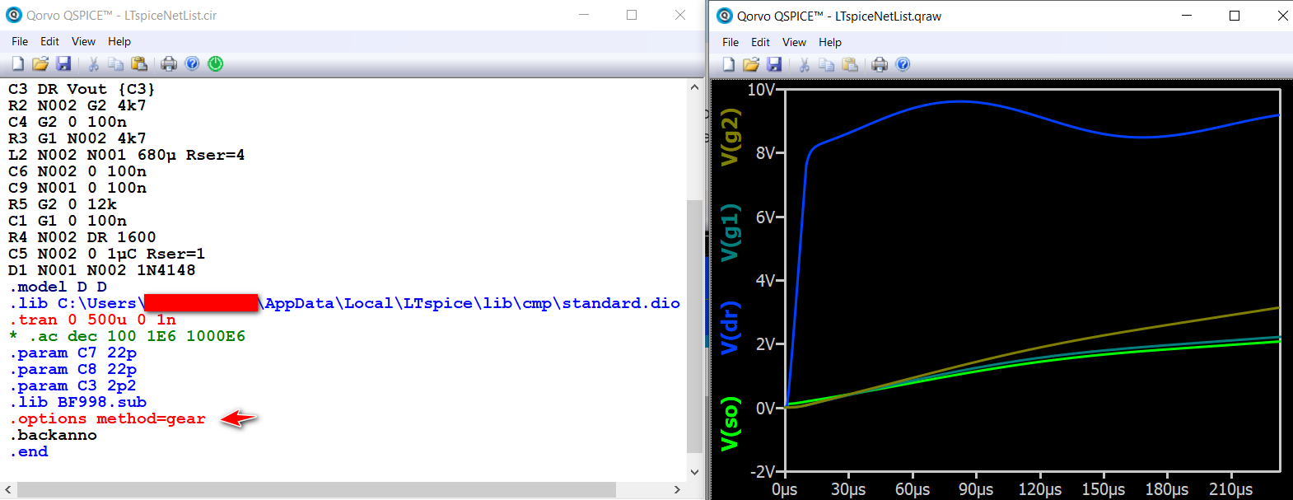Image resolution: width=1293 pixels, height=500 pixels.
Task: Maximize the LTspiceNetList.qraw waveform window
Action: click(x=1235, y=16)
